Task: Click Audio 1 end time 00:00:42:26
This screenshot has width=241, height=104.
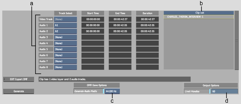Action: click(x=120, y=25)
